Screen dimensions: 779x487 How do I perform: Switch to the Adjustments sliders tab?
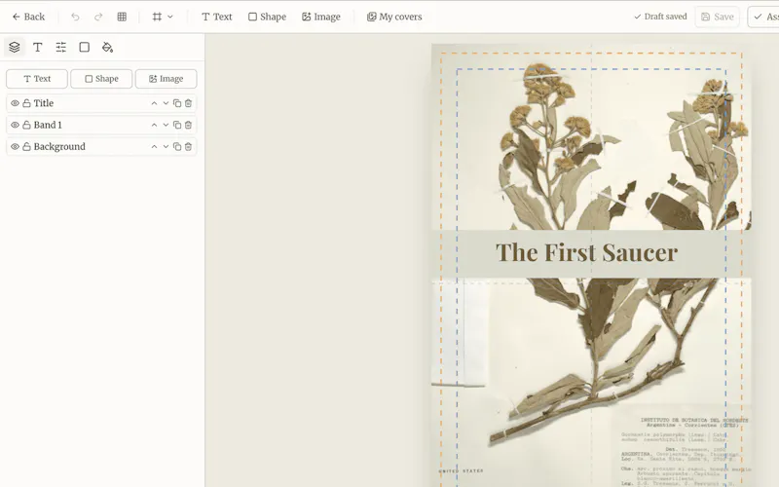coord(61,47)
